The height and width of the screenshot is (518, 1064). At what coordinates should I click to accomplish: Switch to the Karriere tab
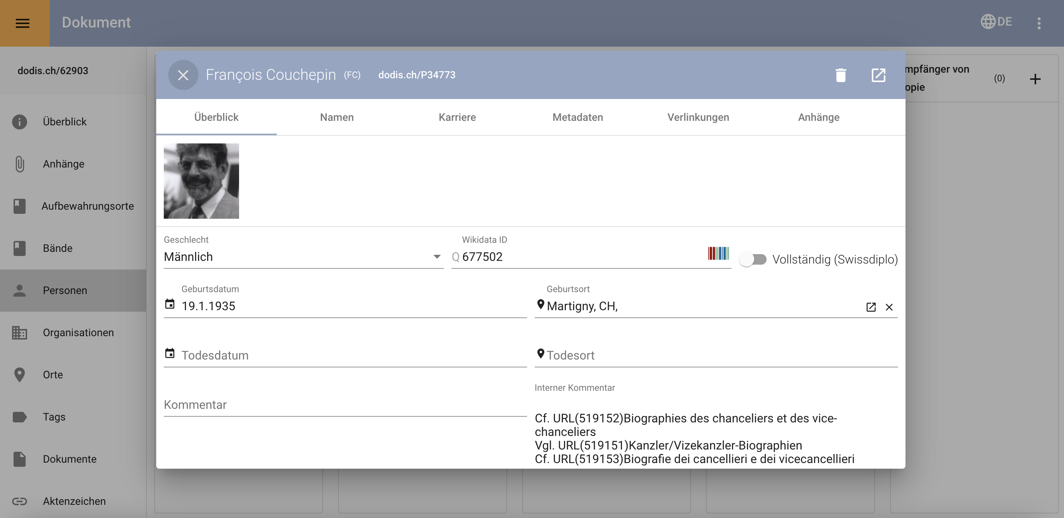(457, 117)
